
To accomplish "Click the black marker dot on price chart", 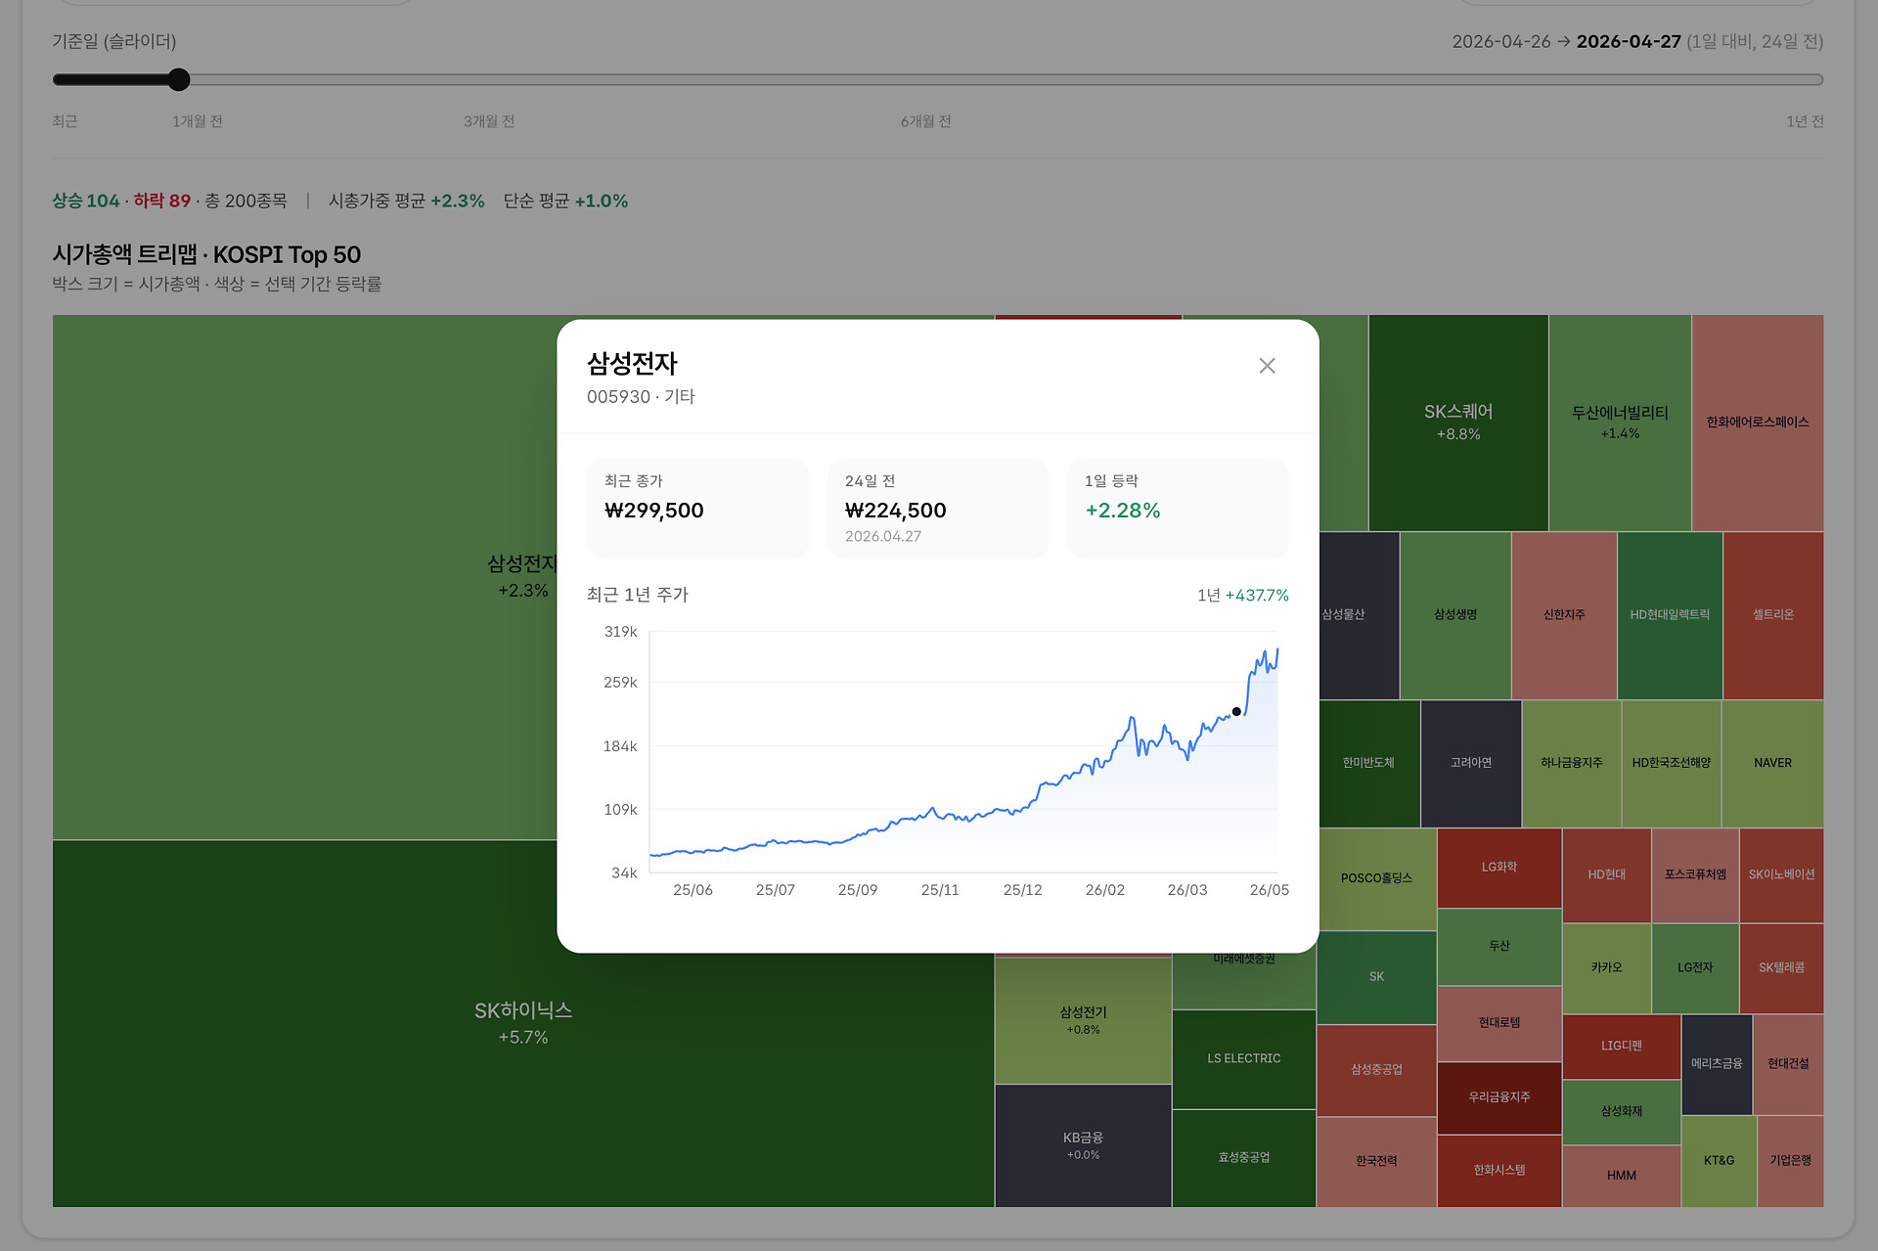I will coord(1236,712).
